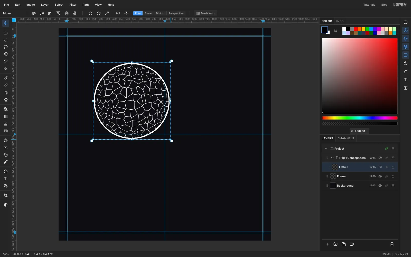The image size is (411, 257).
Task: Select the paint bucket fill tool
Action: [x=6, y=109]
